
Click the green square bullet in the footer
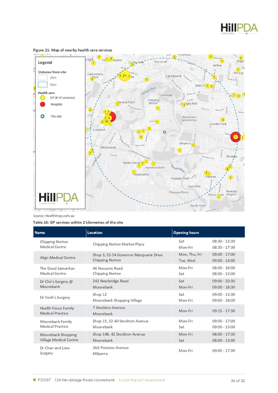coord(34,380)
